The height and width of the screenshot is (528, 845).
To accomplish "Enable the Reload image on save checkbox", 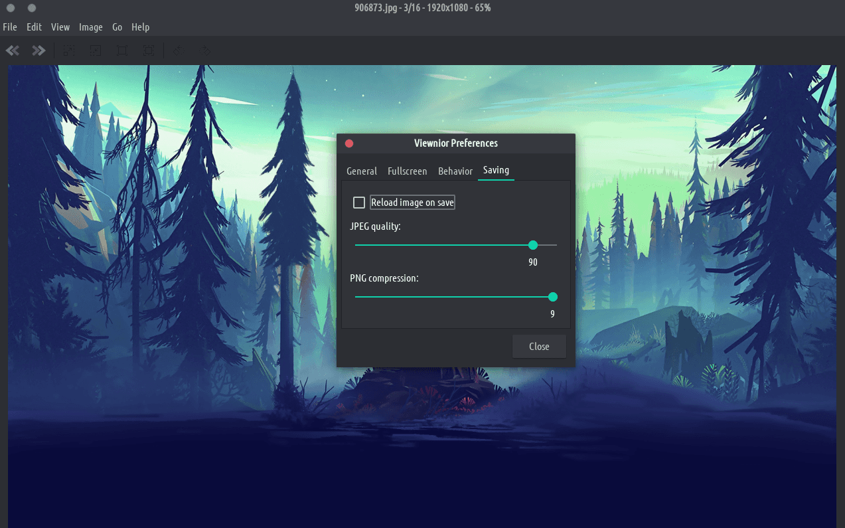I will 359,203.
